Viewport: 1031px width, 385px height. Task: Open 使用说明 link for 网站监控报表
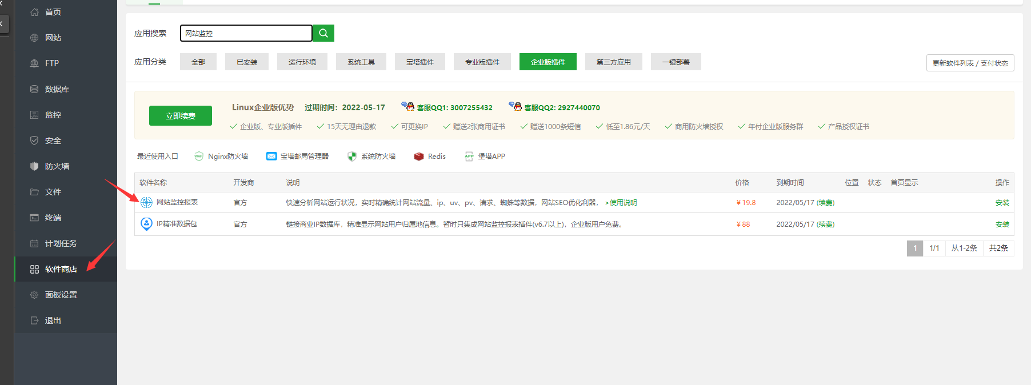pos(621,203)
